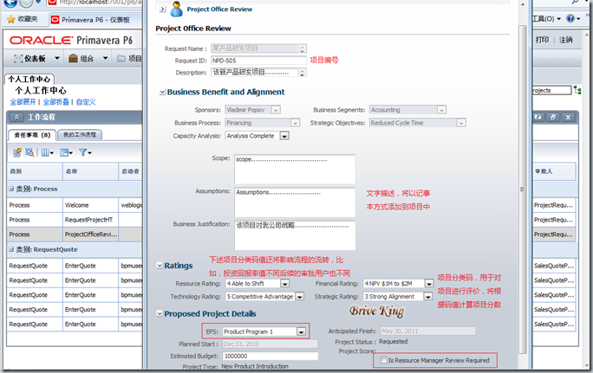Open the 仪表板 dashboard menu icon

click(x=18, y=59)
